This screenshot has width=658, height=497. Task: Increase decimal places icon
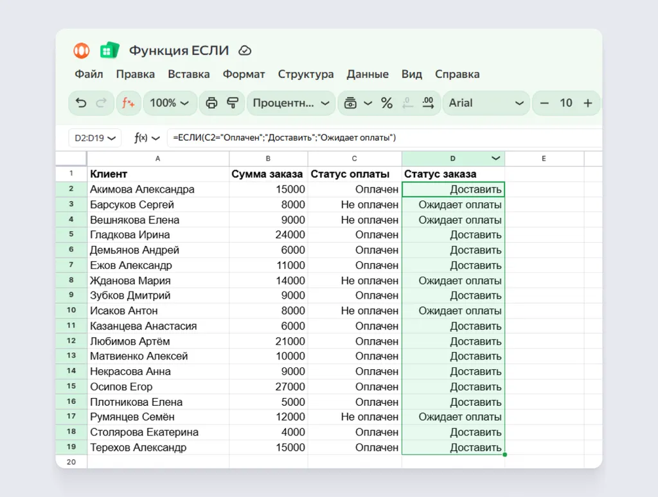(427, 103)
